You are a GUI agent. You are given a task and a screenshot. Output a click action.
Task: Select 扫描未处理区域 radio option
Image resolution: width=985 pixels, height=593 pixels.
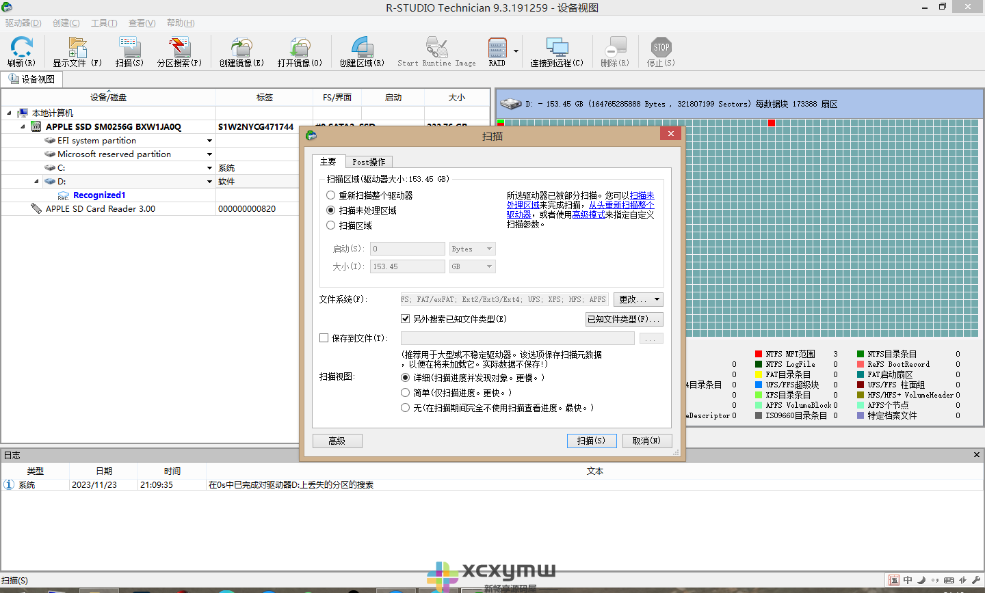pos(330,210)
